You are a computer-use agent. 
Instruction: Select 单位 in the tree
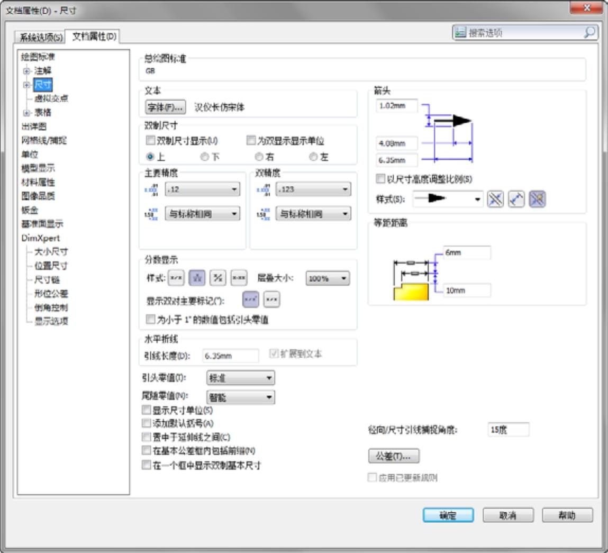click(x=30, y=154)
